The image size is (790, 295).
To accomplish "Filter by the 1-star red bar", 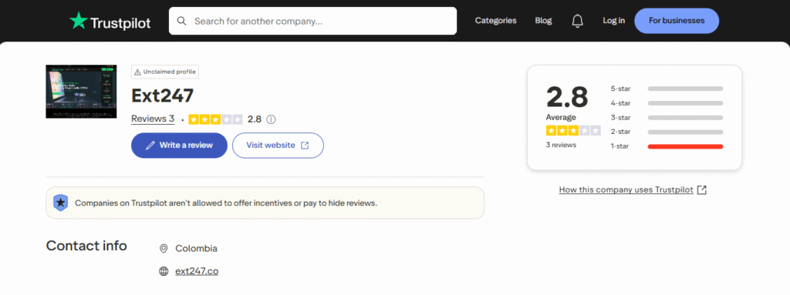I will [685, 146].
